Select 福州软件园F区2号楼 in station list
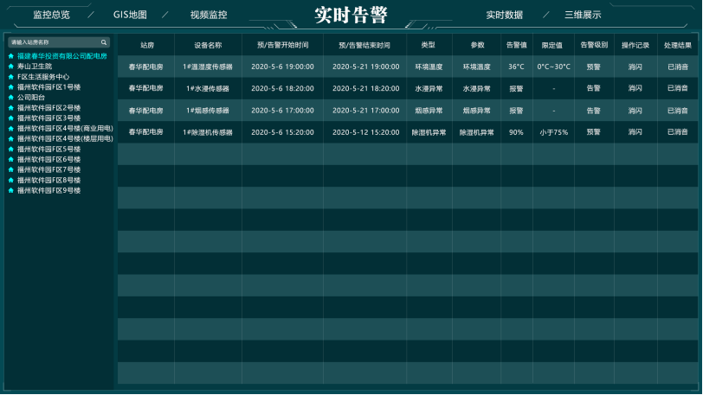Viewport: 703px width, 395px height. pos(48,108)
